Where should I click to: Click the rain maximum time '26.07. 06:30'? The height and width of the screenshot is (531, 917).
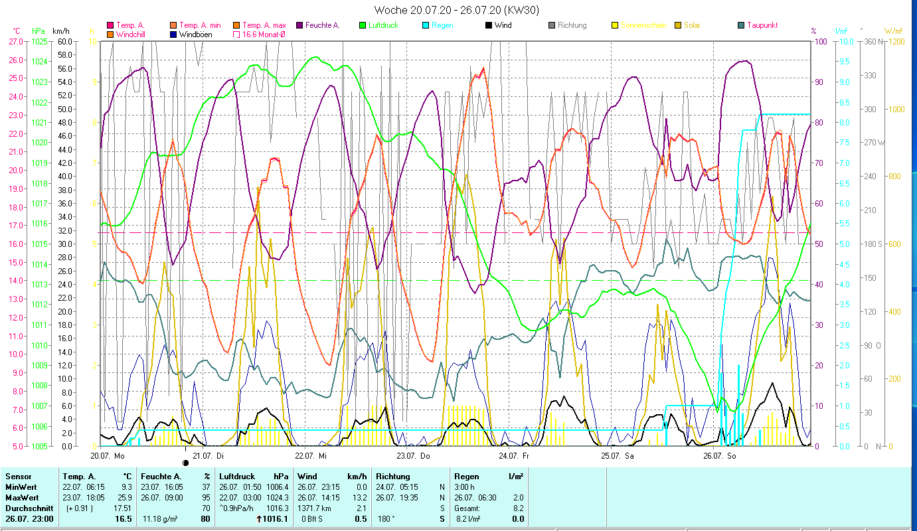[475, 498]
